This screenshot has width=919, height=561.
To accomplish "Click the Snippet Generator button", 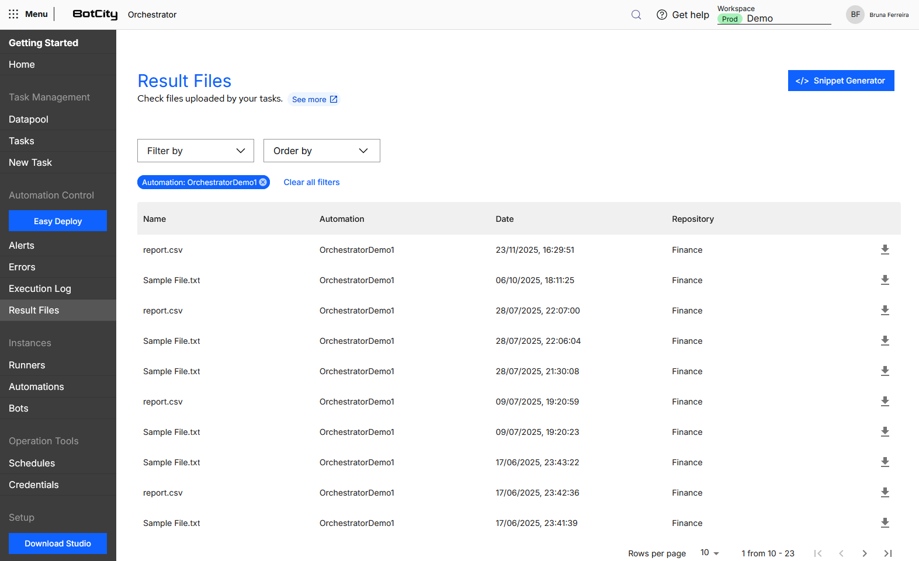I will point(840,81).
